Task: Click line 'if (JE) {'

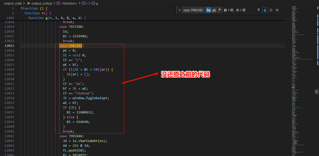Action: click(71, 108)
